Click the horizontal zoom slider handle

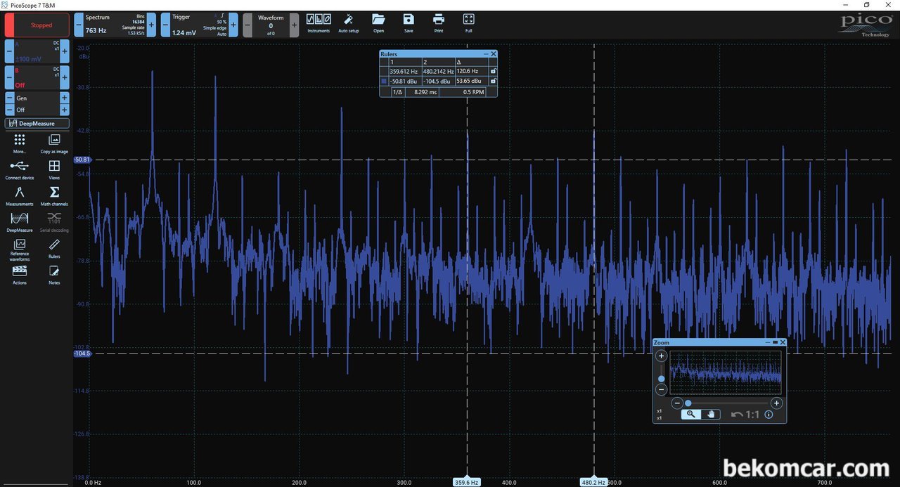click(688, 403)
